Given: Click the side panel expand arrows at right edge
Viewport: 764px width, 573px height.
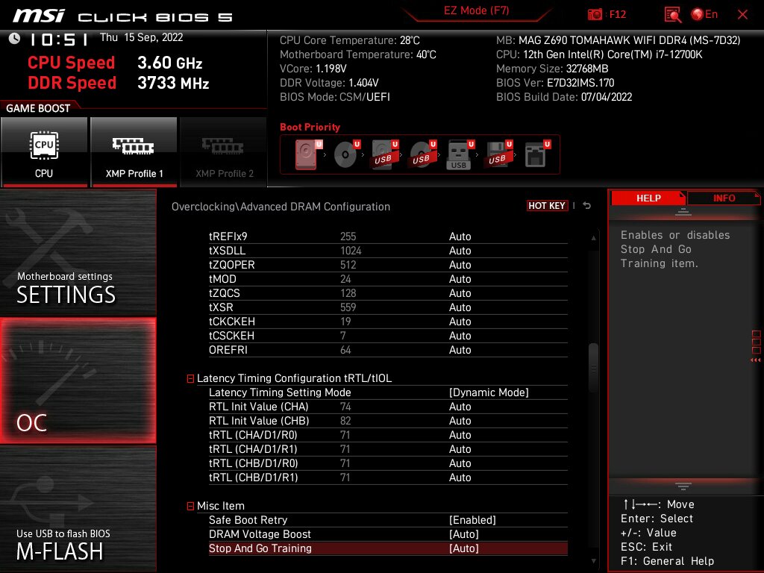Looking at the screenshot, I should [756, 360].
